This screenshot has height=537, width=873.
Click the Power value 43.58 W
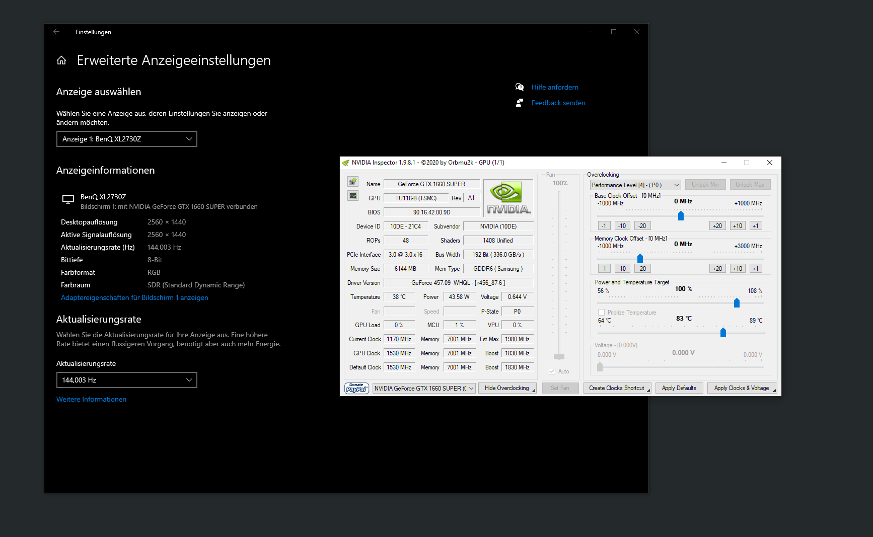pyautogui.click(x=459, y=297)
